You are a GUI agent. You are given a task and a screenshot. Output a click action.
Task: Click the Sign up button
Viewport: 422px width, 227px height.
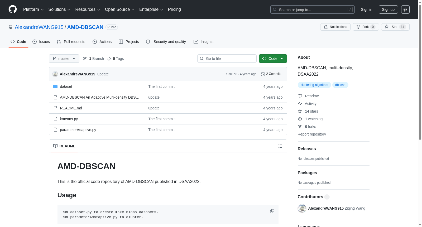[x=388, y=9]
